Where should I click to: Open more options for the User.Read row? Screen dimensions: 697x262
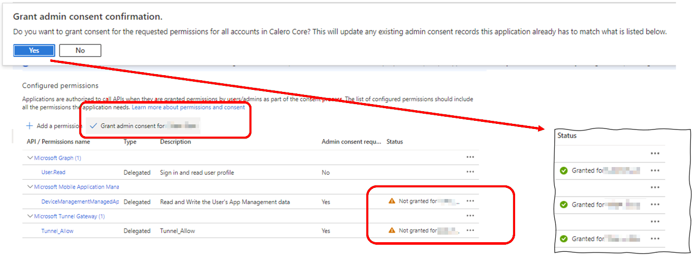coord(470,172)
